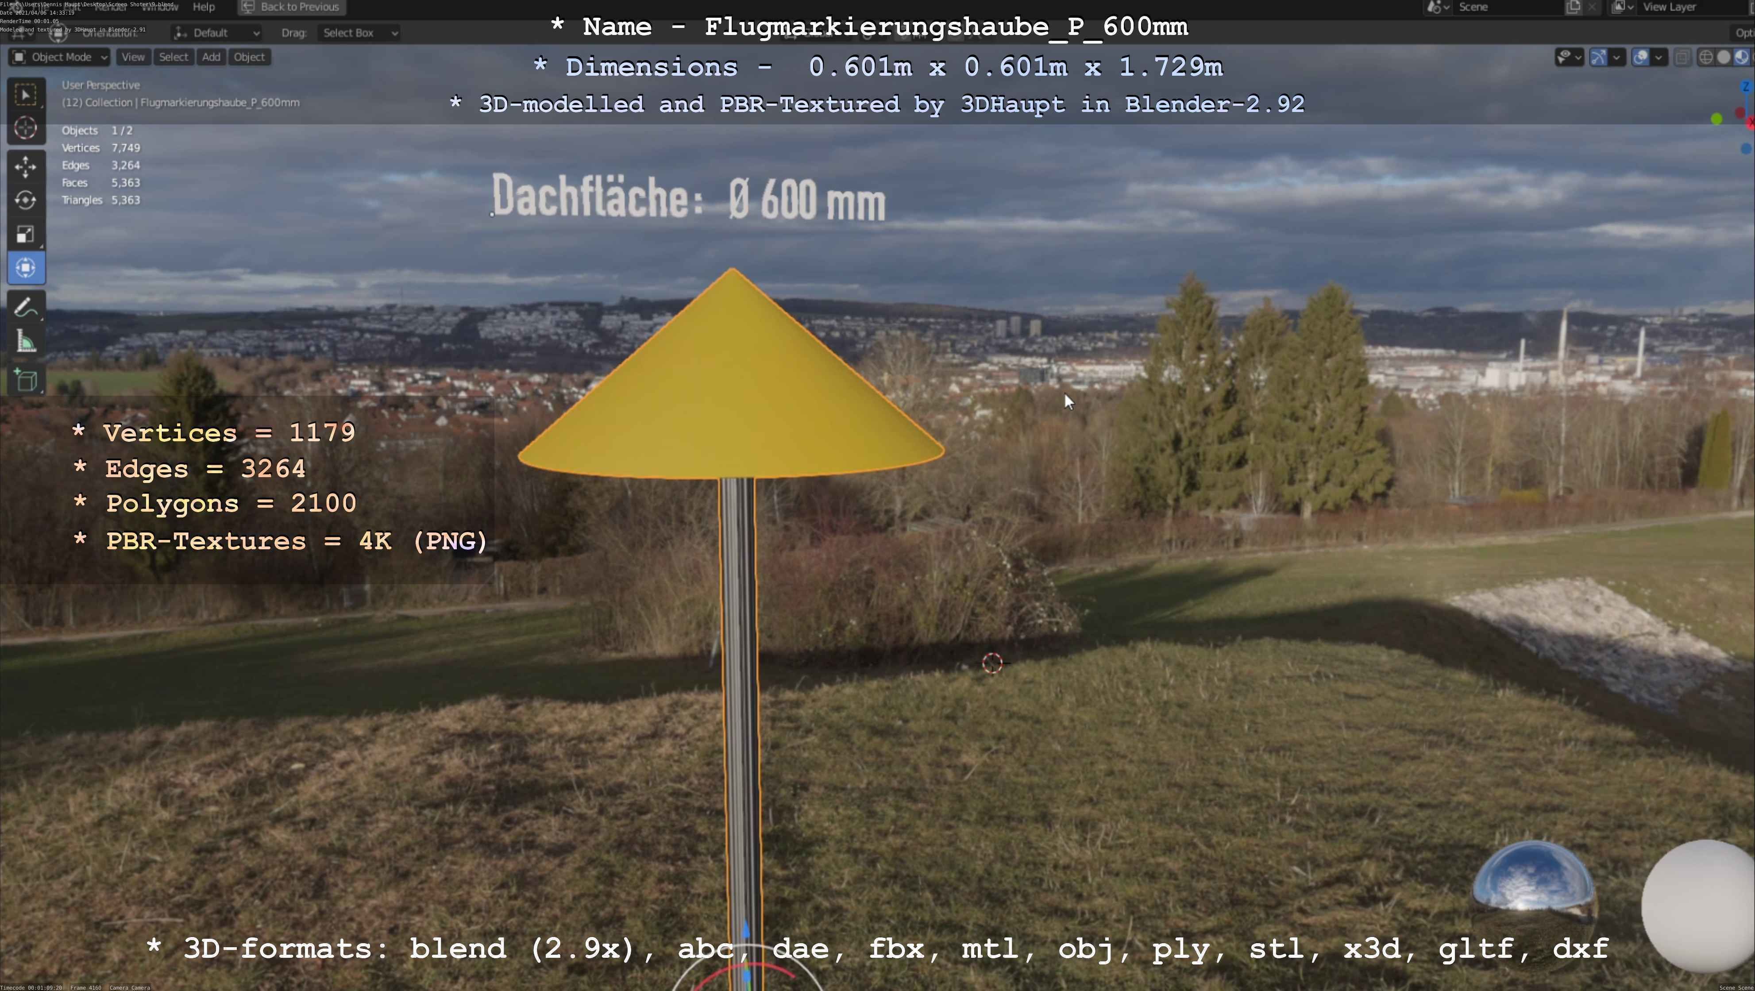Open the Drag Select Box dropdown
This screenshot has height=991, width=1755.
(x=359, y=33)
